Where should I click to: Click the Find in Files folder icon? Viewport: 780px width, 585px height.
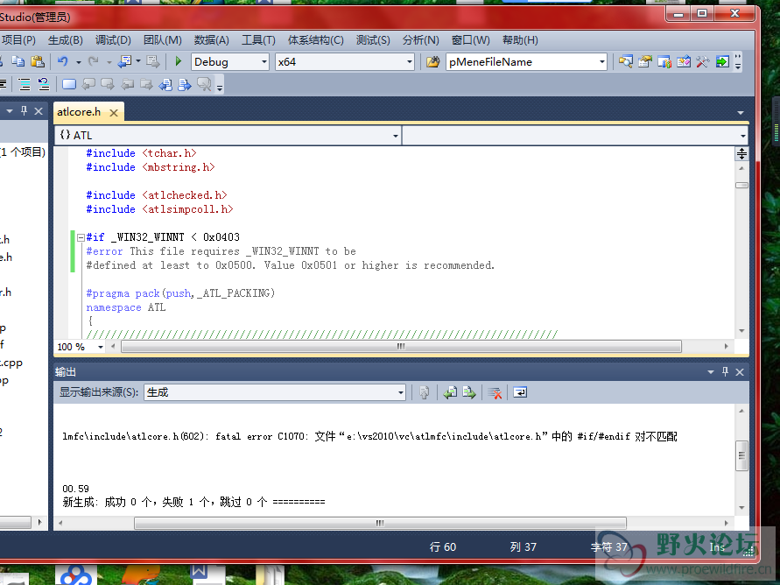point(432,61)
